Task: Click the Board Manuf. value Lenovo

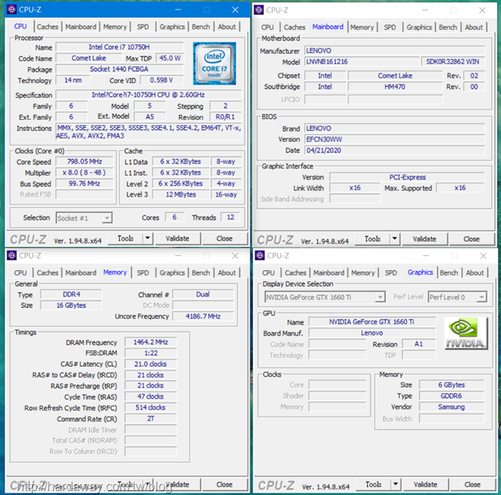Action: click(372, 333)
